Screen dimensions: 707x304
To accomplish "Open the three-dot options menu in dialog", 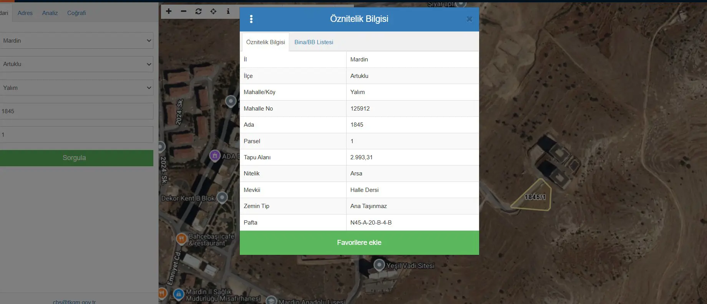I will [x=251, y=19].
